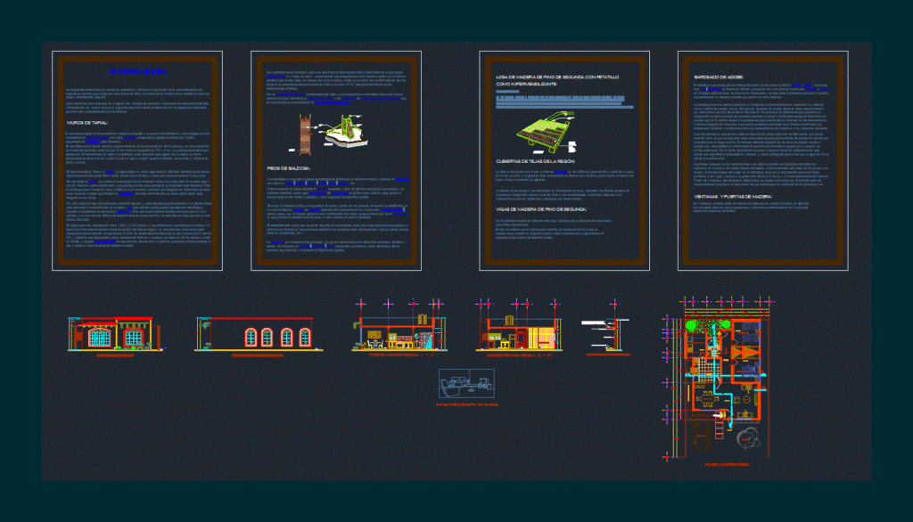The height and width of the screenshot is (522, 913).
Task: Click the interior perspective sketch of the living room
Action: point(466,384)
